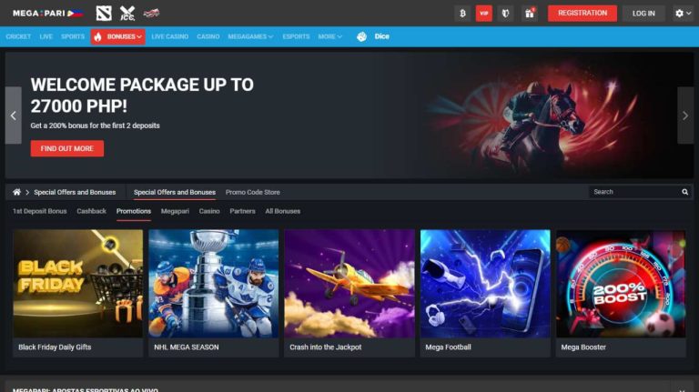This screenshot has width=699, height=392.
Task: Filter by Partners bonuses
Action: tap(242, 211)
